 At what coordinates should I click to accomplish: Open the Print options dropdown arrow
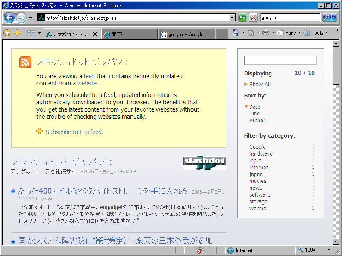coord(273,33)
